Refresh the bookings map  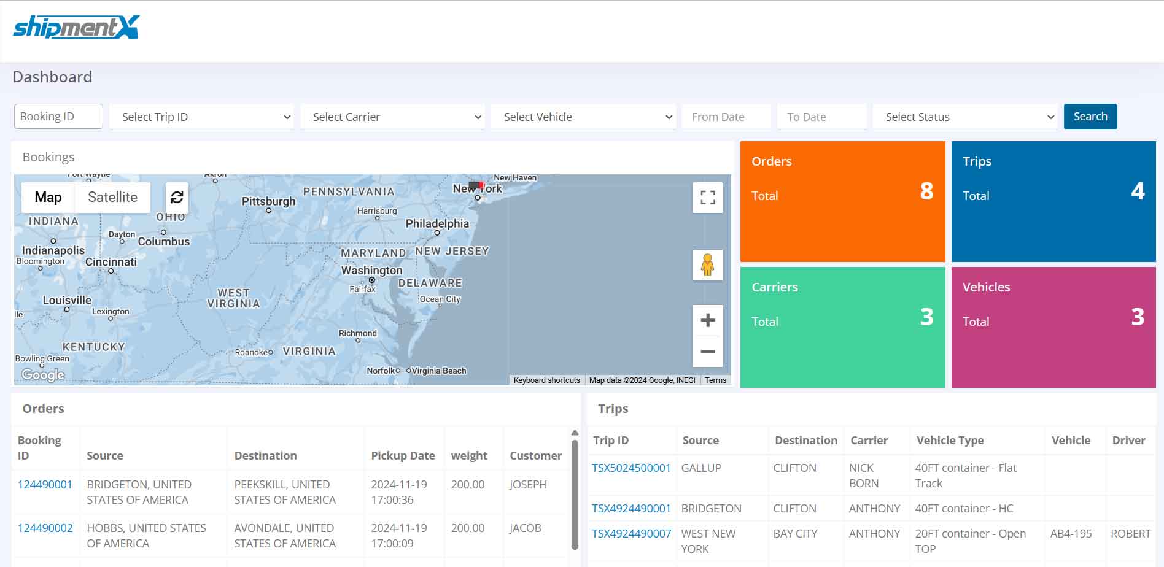click(x=177, y=197)
